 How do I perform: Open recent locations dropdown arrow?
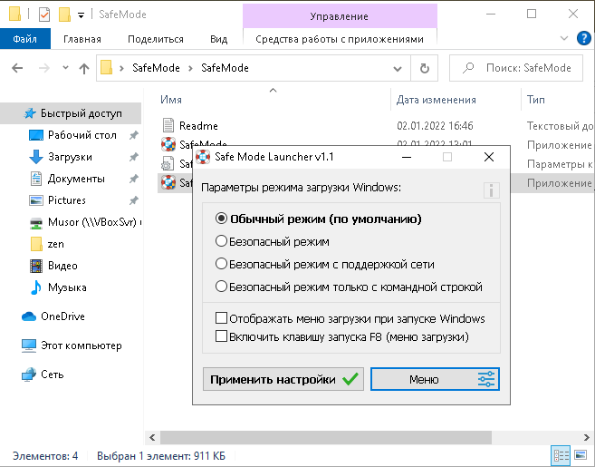[x=65, y=68]
